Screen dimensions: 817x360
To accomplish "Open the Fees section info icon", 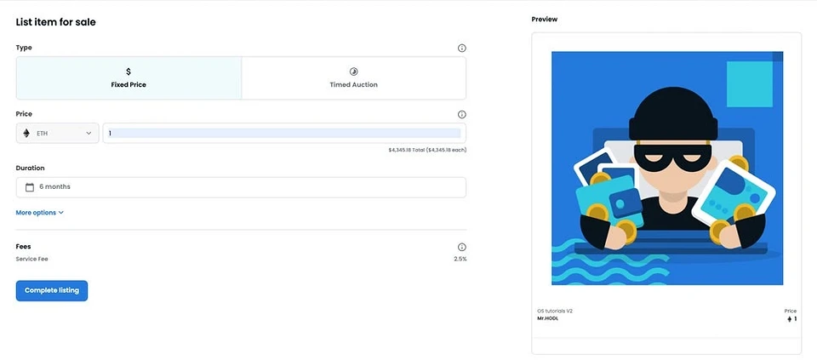I will 461,247.
